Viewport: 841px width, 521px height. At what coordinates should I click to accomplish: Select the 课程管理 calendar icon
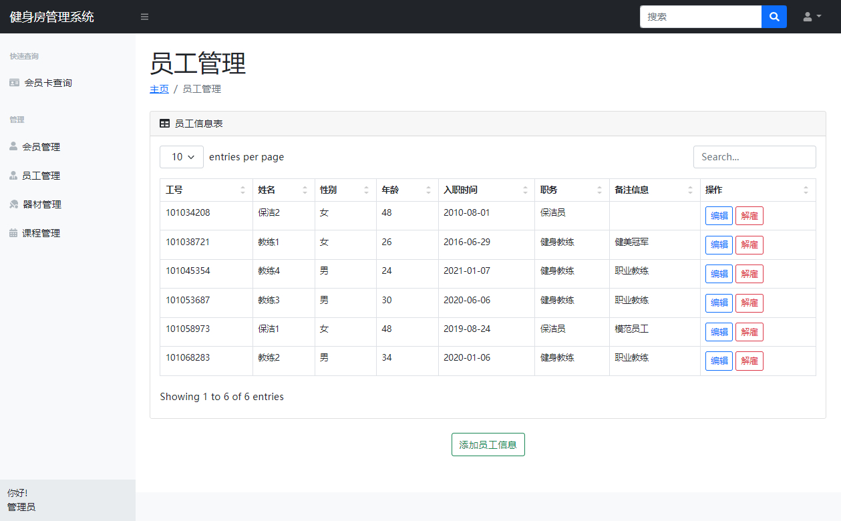tap(14, 232)
